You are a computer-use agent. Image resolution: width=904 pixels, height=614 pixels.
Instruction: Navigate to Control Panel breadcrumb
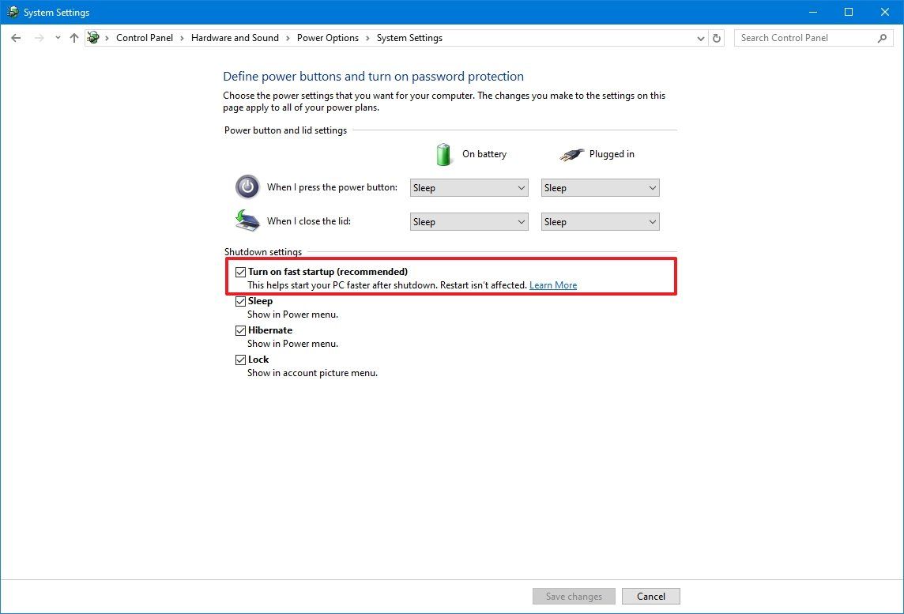tap(145, 37)
